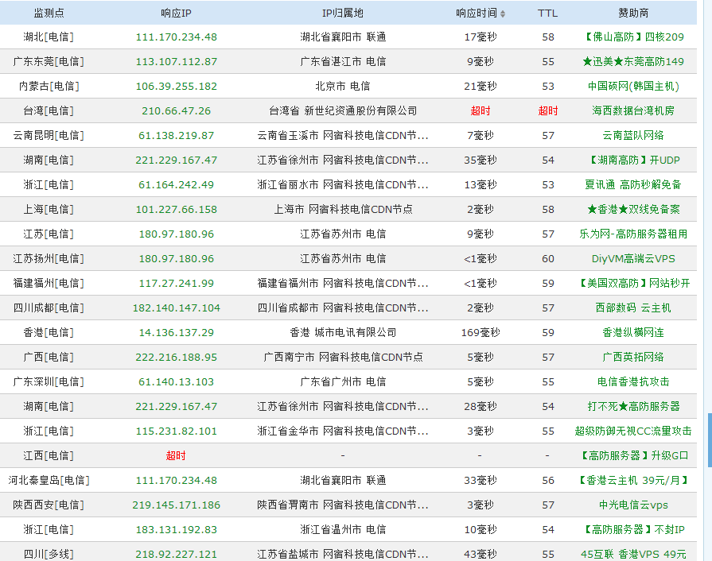The height and width of the screenshot is (561, 712).
Task: Open sponsor link 【高防服务器】升级G口
Action: coord(633,456)
